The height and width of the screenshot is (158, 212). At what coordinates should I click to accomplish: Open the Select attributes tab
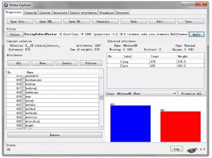(x=83, y=13)
